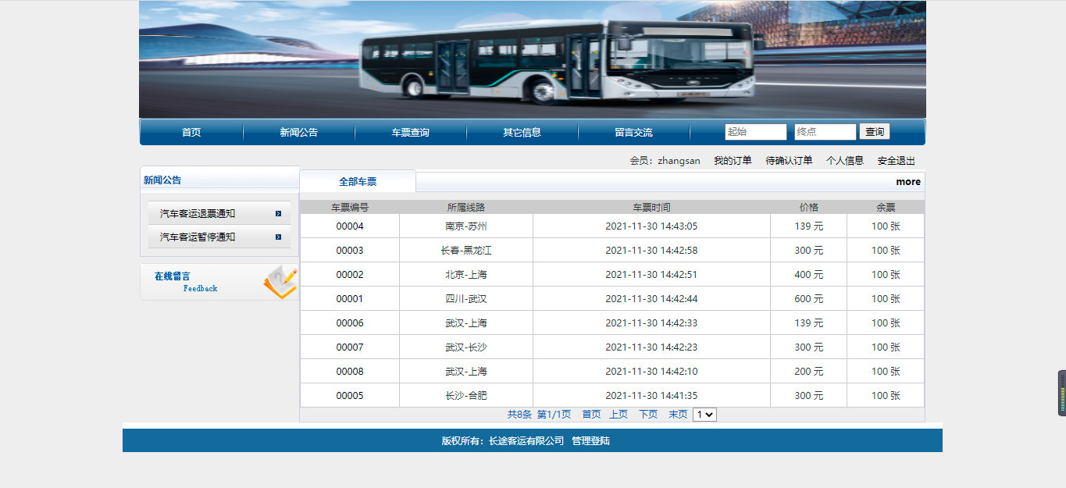Click 新闻公告 sidebar panel heading
Image resolution: width=1066 pixels, height=488 pixels.
(x=162, y=180)
